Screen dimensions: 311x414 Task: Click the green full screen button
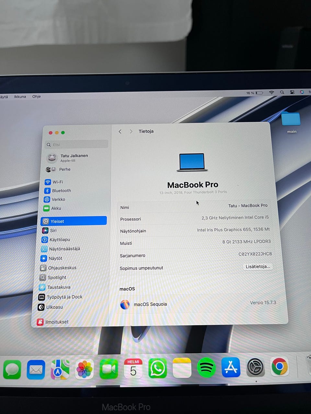pos(63,133)
